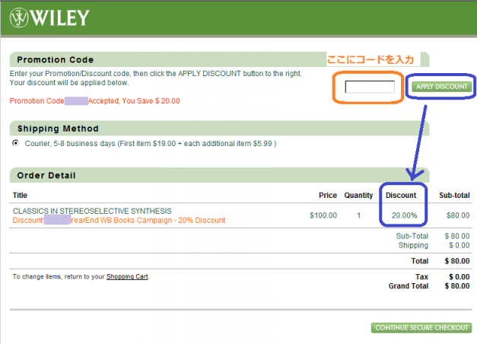Select the Courier 5-8 business days option

coord(16,143)
